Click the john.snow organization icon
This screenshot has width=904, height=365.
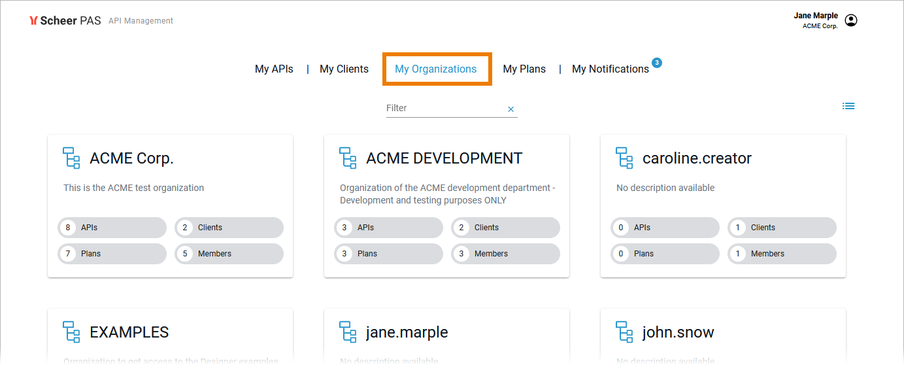click(x=624, y=332)
